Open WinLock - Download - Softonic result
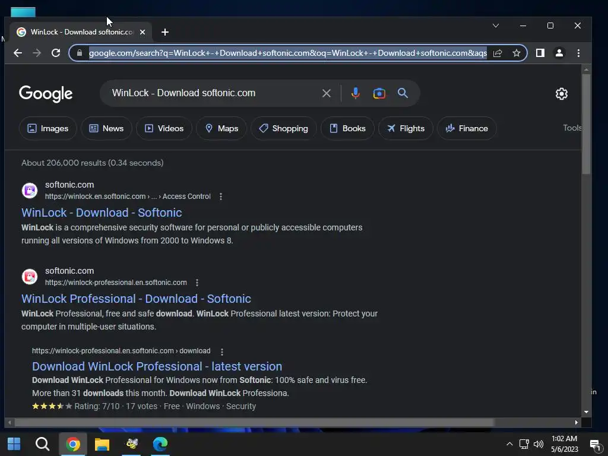The width and height of the screenshot is (608, 456). pyautogui.click(x=102, y=213)
